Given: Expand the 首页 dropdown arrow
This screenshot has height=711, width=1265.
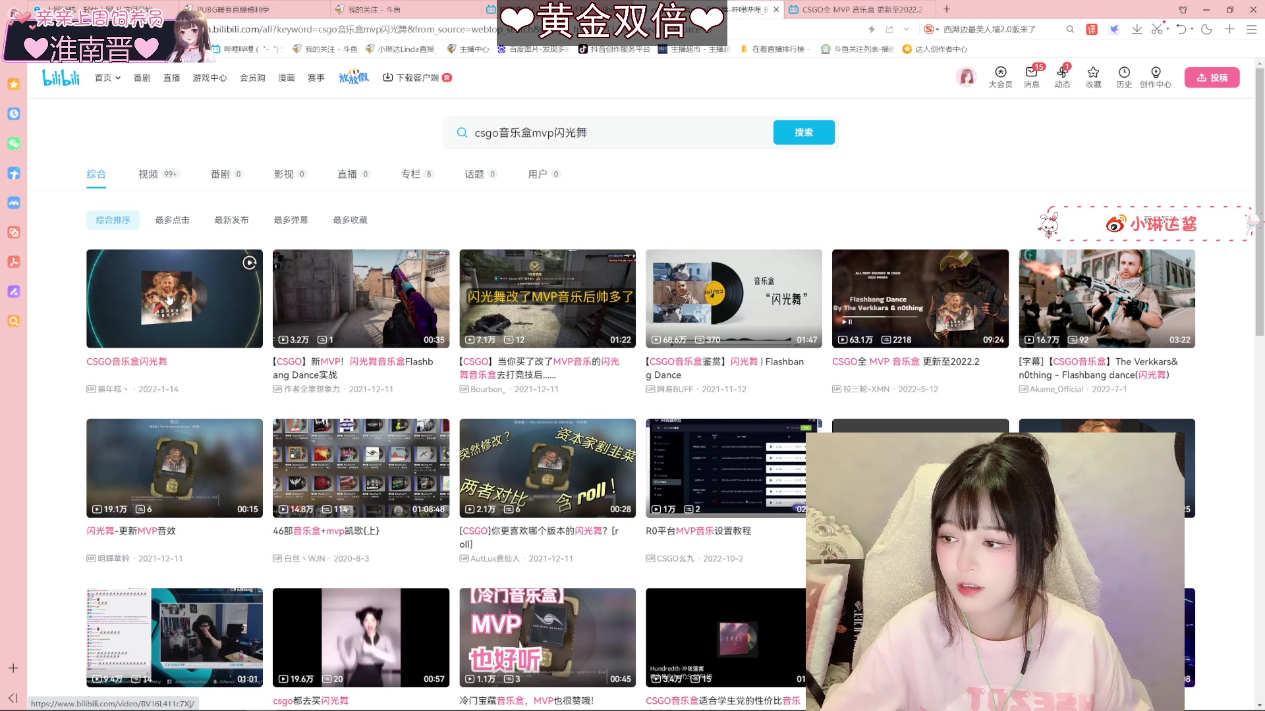Looking at the screenshot, I should (x=118, y=78).
